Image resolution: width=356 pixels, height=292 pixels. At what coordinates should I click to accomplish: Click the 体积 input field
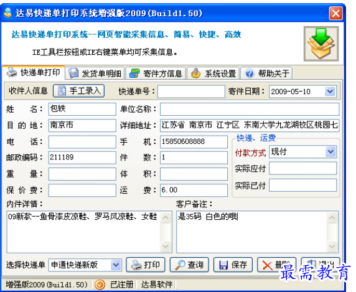194,174
